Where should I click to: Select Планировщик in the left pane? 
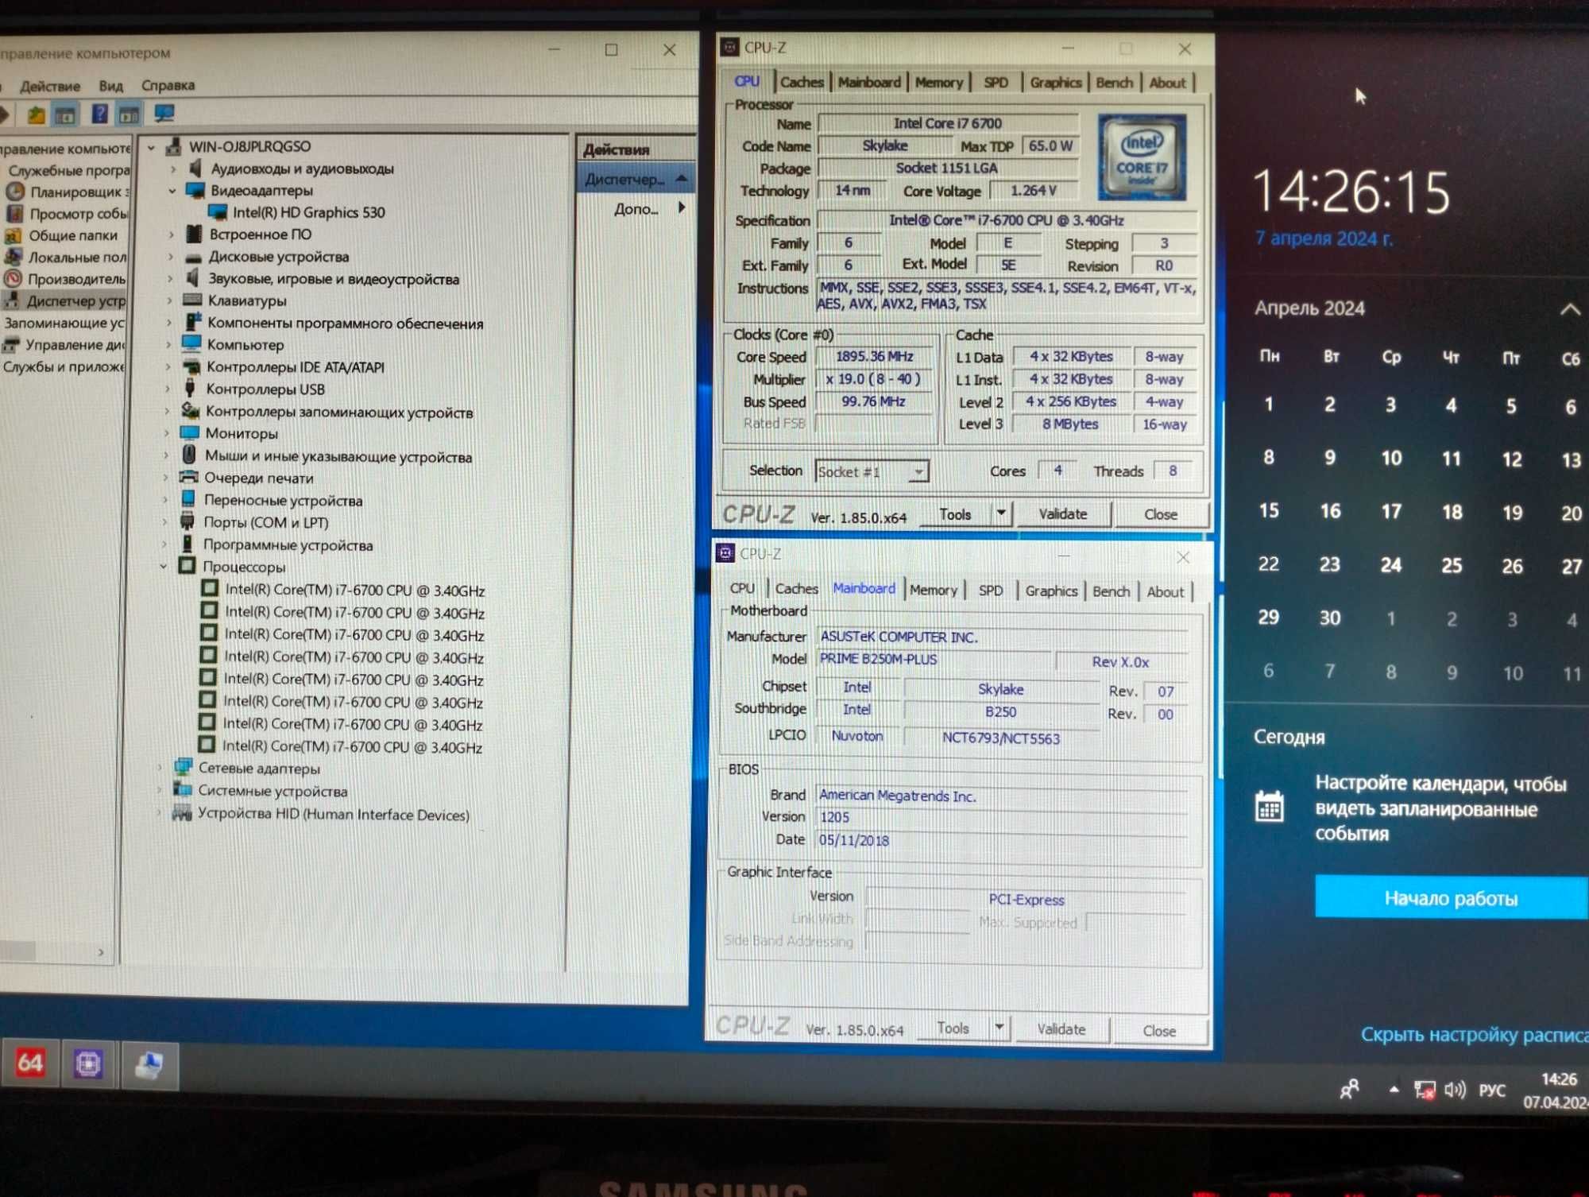[68, 192]
